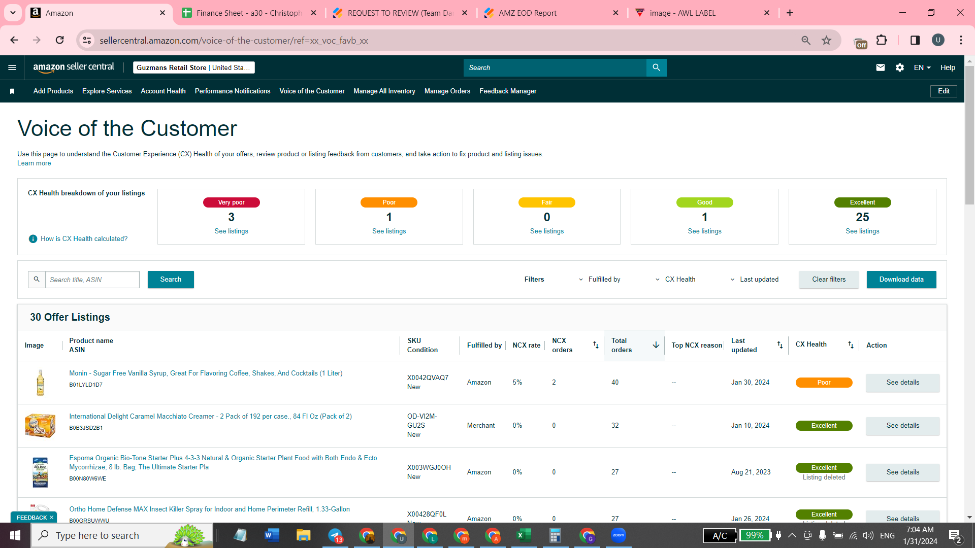975x548 pixels.
Task: Toggle sorting on the NCX orders column
Action: (x=596, y=345)
